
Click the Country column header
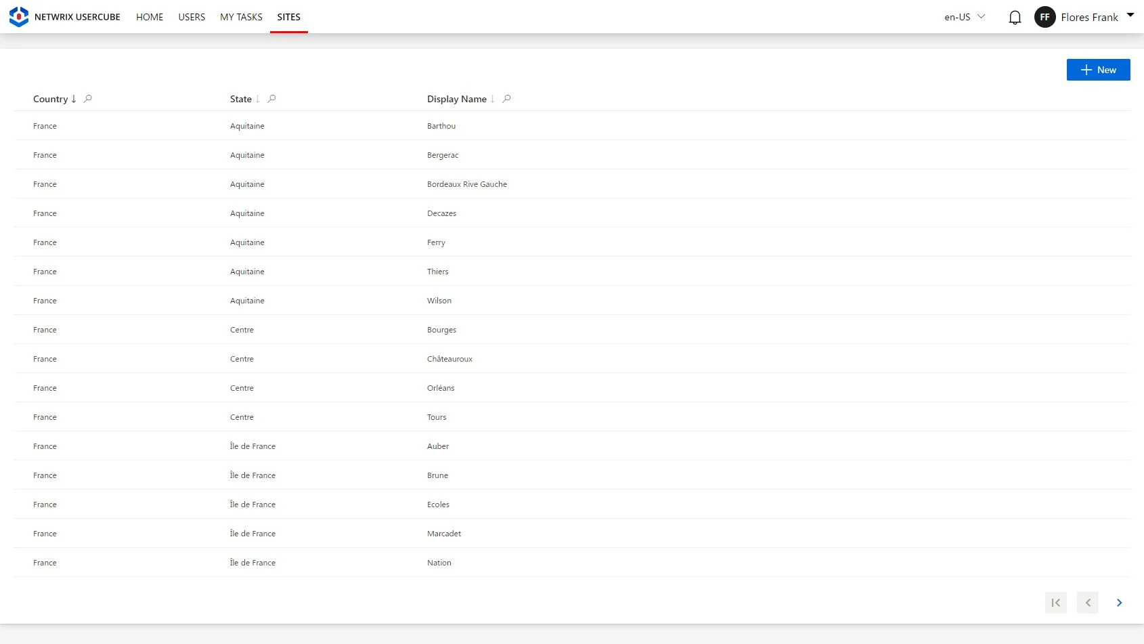tap(51, 99)
